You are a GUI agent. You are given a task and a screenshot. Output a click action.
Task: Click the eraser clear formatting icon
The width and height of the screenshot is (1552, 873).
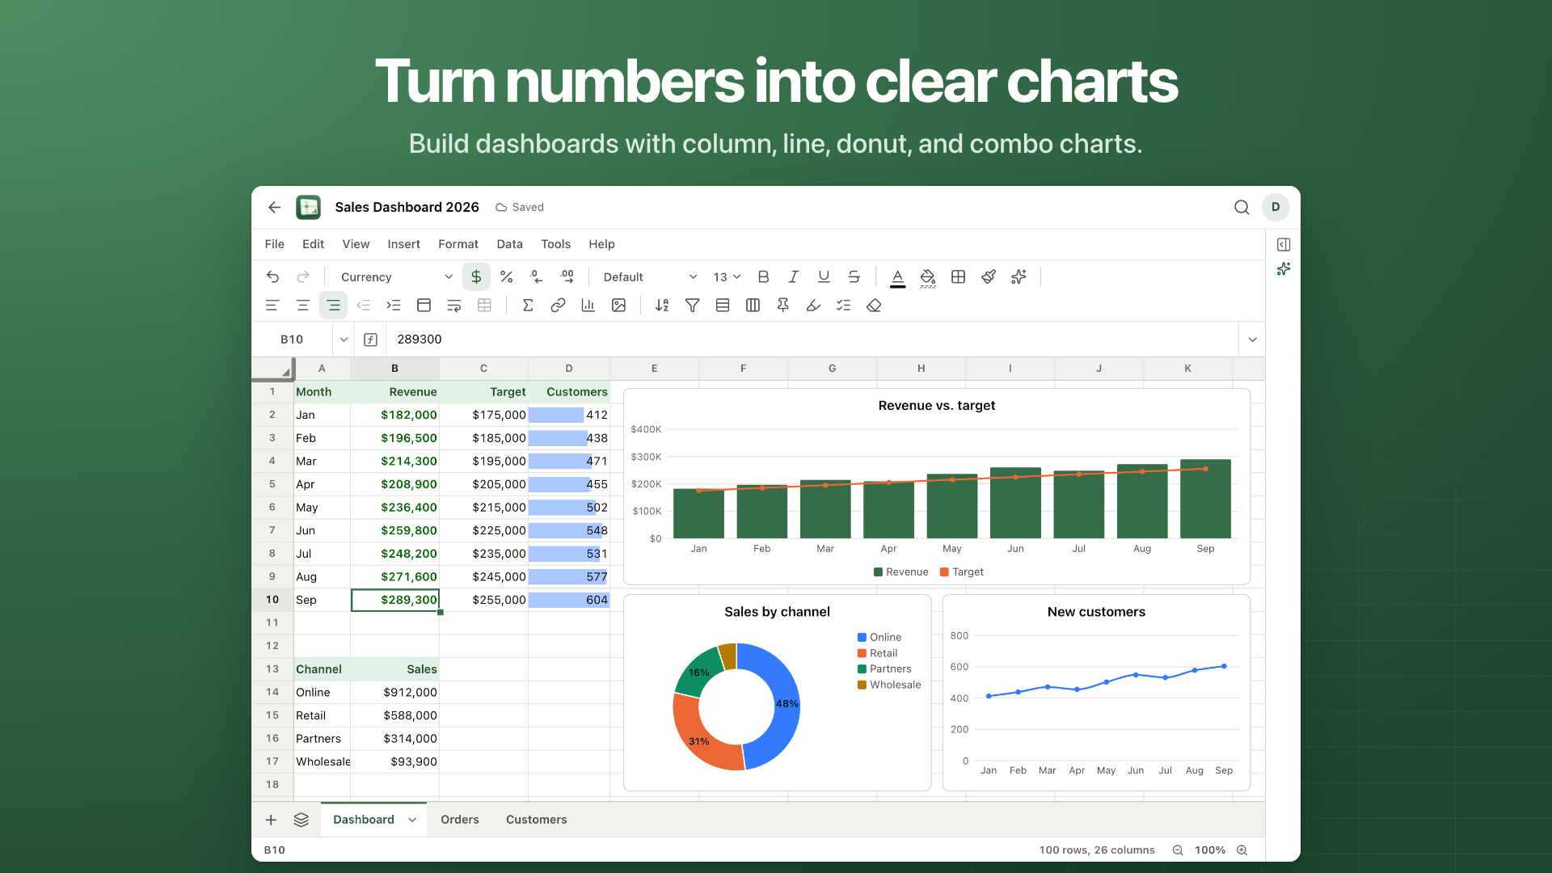pyautogui.click(x=874, y=306)
